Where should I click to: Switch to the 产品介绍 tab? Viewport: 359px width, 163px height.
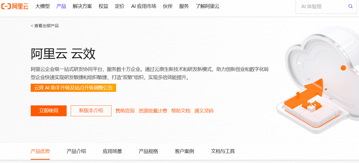click(76, 151)
